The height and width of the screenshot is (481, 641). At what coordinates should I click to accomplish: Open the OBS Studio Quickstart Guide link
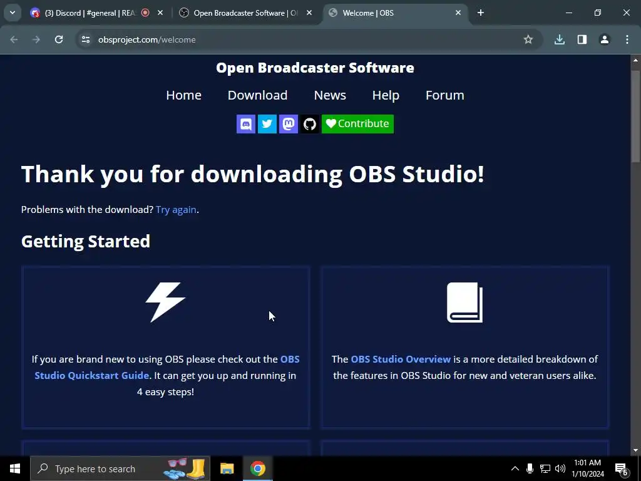167,367
